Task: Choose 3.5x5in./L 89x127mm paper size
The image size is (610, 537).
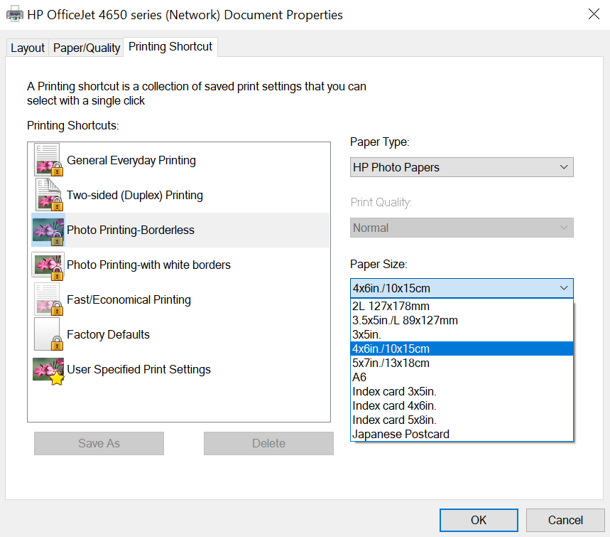Action: [462, 320]
